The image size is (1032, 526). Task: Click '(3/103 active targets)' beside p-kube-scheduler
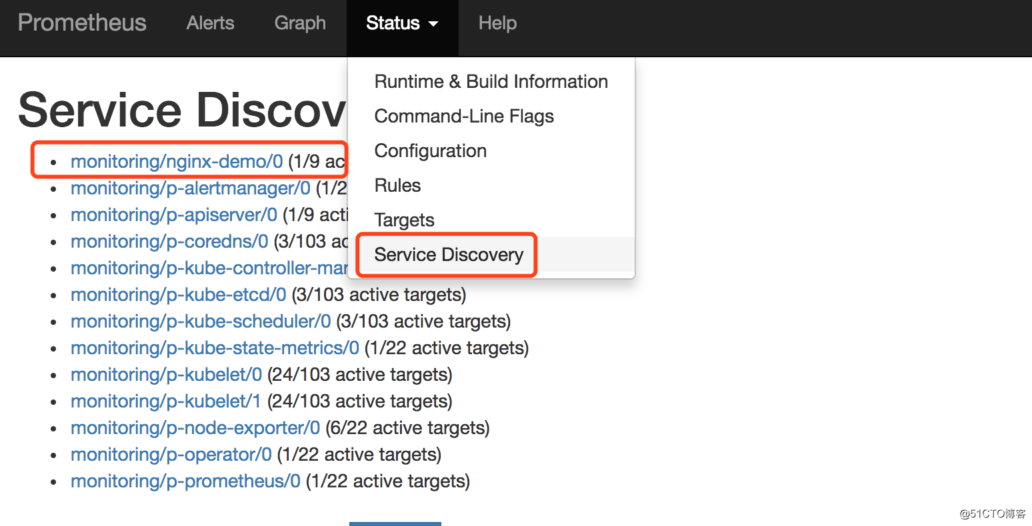(424, 321)
